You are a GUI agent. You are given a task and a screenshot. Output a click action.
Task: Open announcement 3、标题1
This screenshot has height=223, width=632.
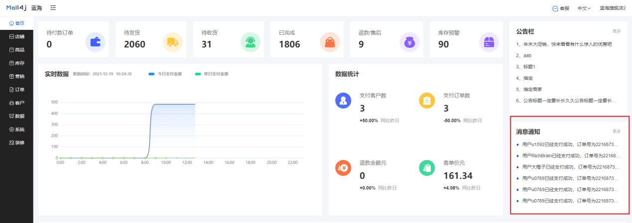click(x=526, y=67)
